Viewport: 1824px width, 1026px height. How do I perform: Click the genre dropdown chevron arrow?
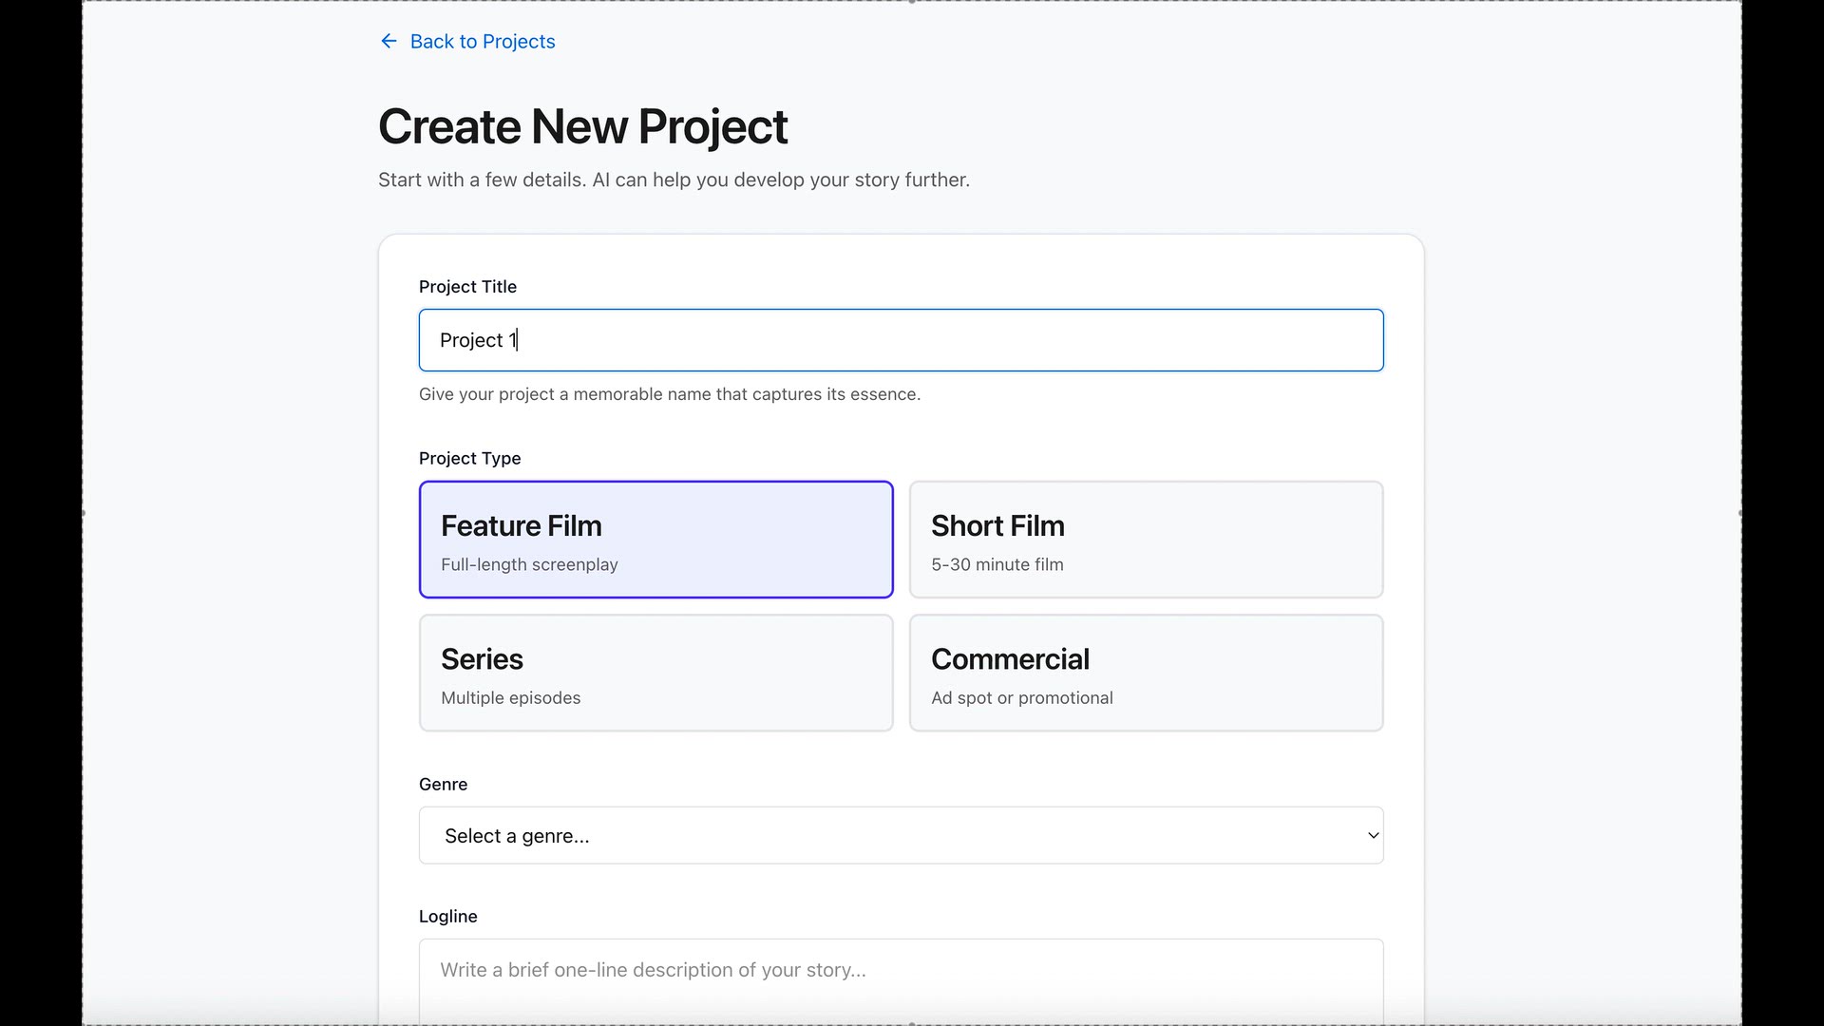1372,835
